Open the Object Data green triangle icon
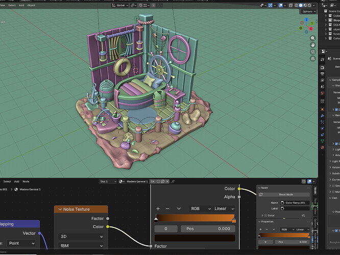Screen dimensions: 340x255 323,141
